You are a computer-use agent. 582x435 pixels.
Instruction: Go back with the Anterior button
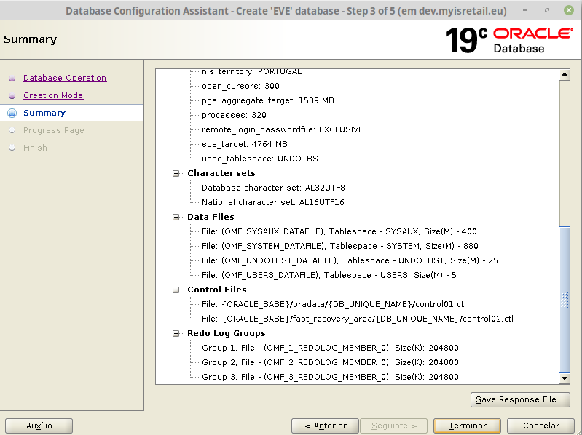(x=325, y=426)
